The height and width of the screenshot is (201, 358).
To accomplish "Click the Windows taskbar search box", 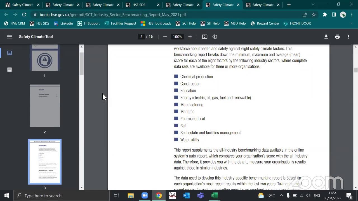I will [x=62, y=196].
